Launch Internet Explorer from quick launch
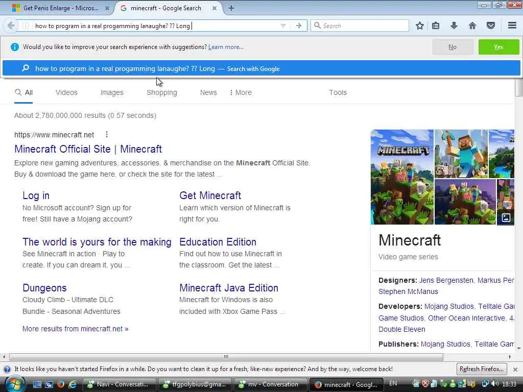Viewport: 523px width, 392px height. click(73, 384)
